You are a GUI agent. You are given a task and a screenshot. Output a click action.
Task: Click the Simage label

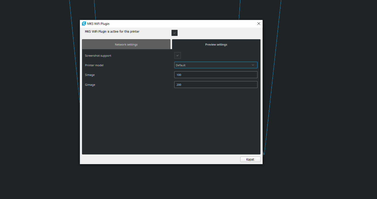tap(90, 75)
